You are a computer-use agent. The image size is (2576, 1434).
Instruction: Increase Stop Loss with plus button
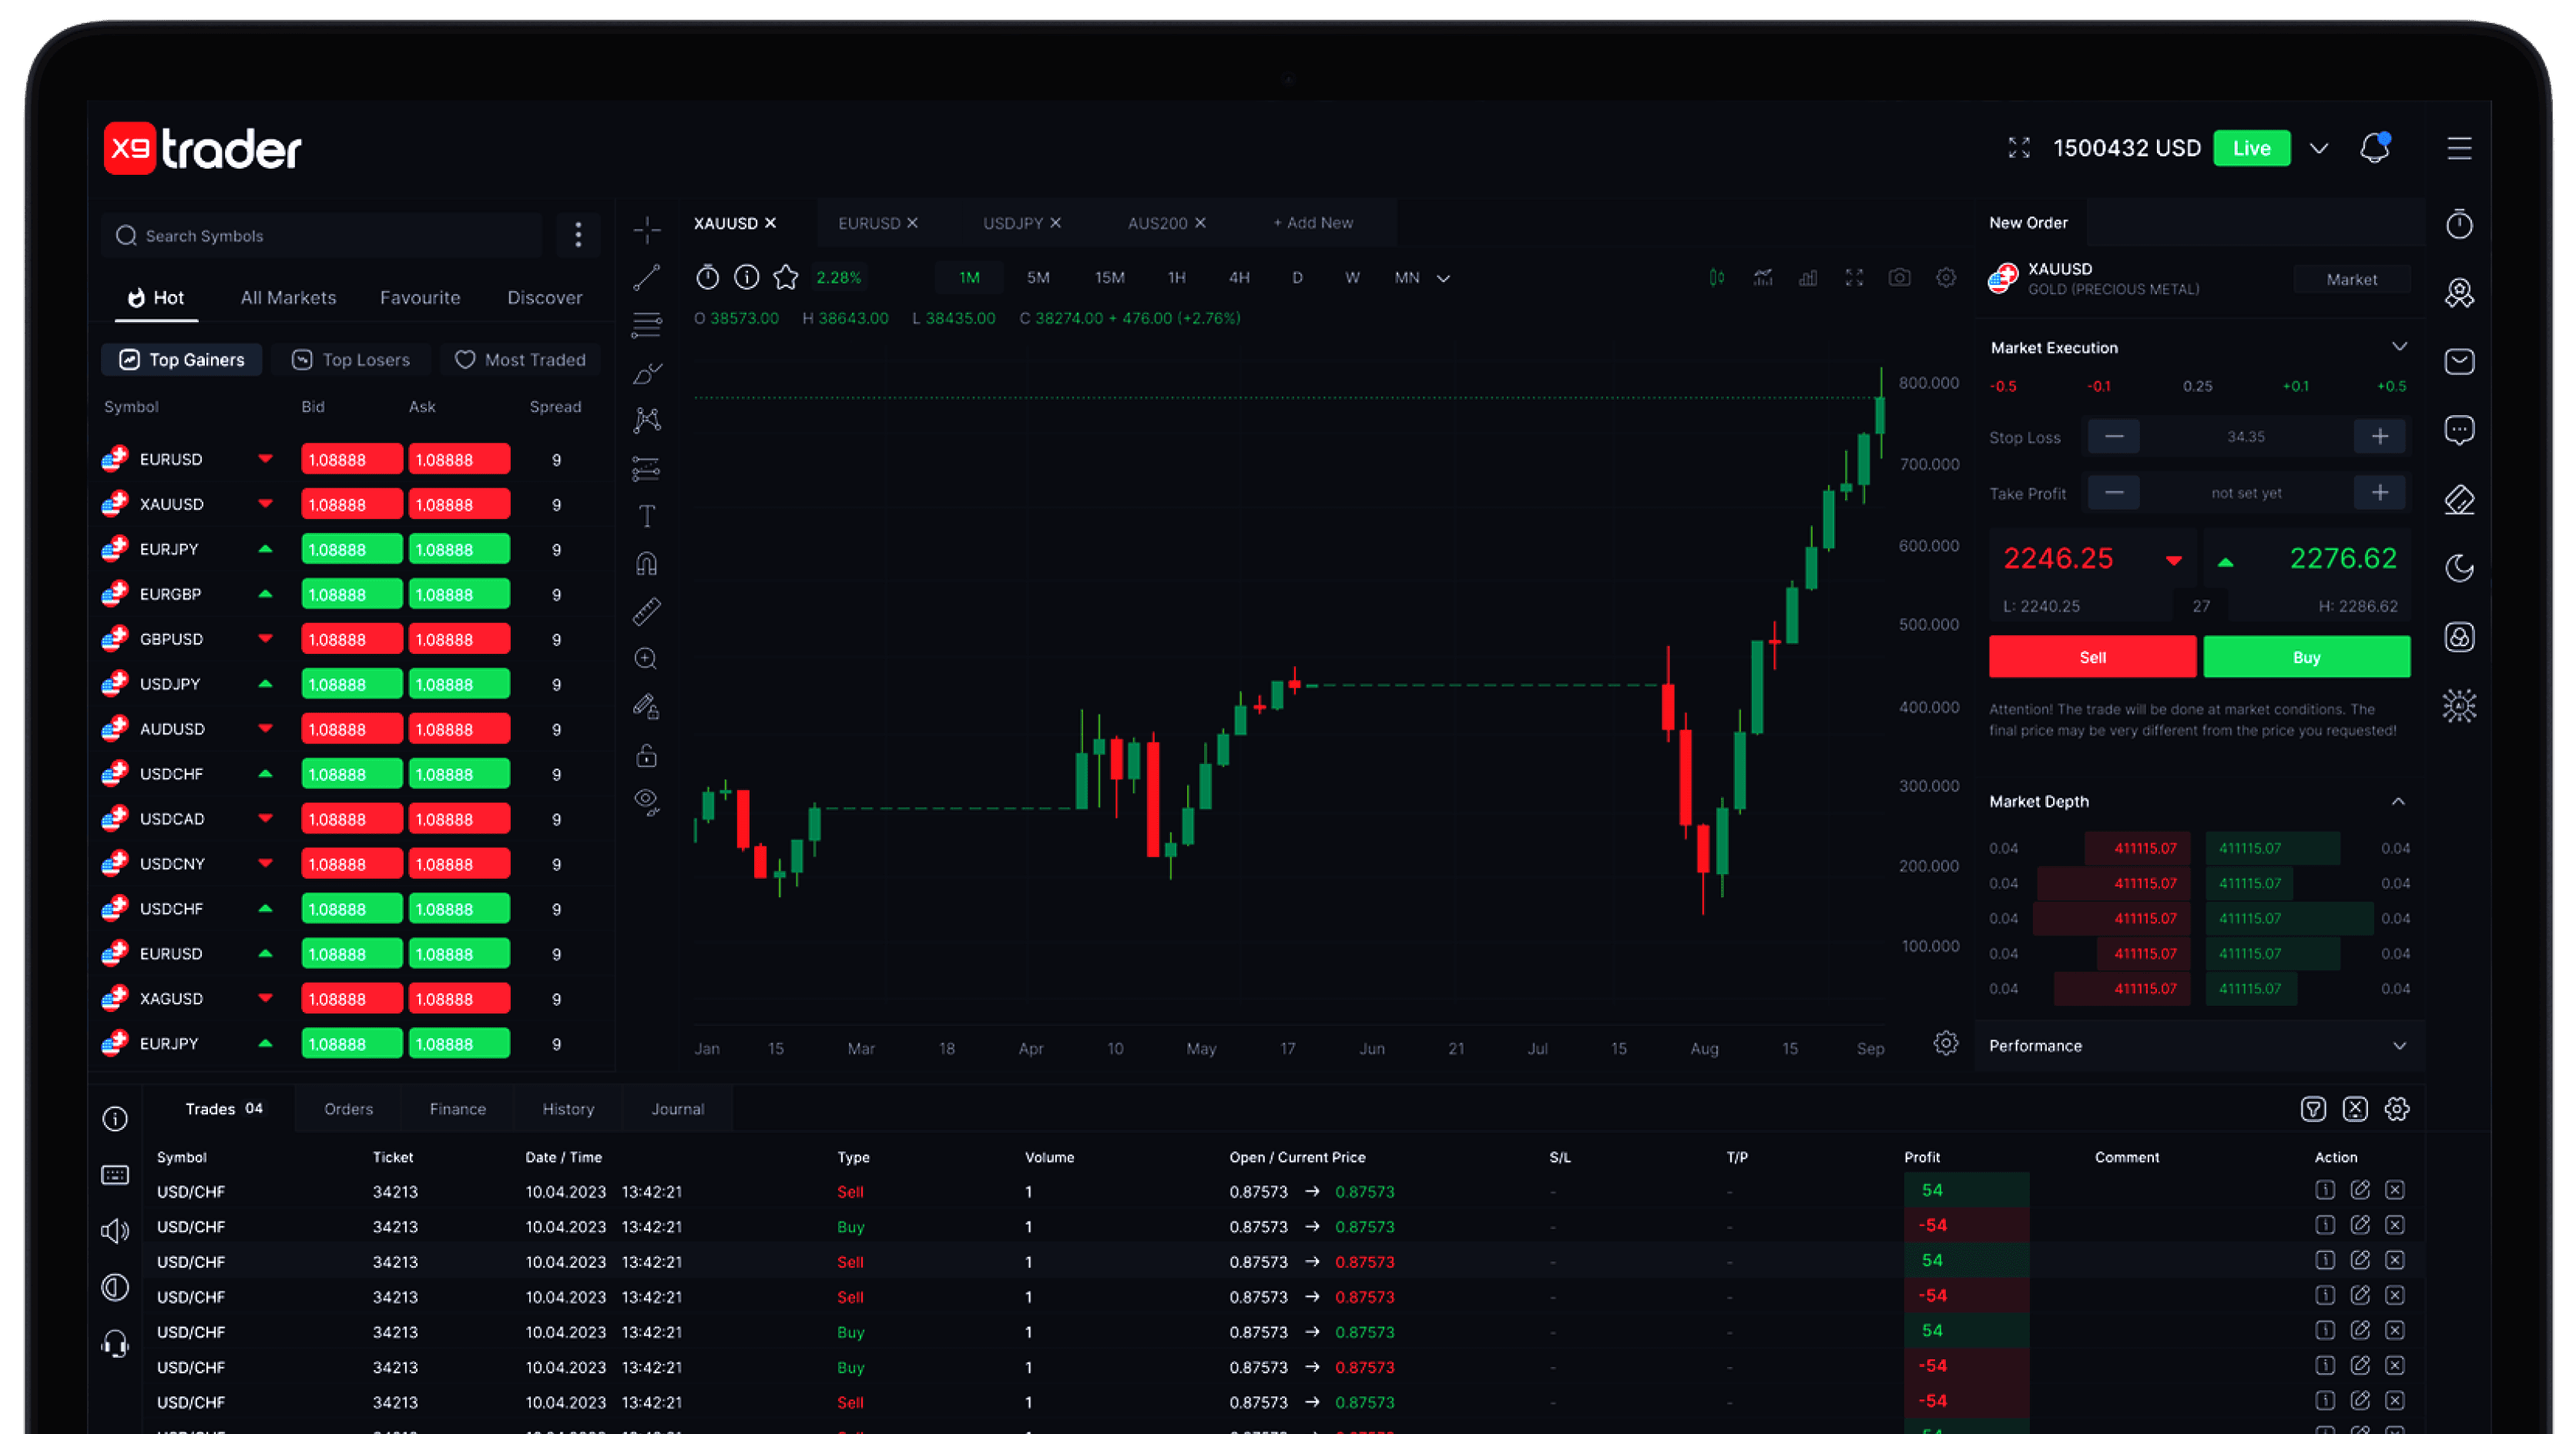coord(2380,437)
